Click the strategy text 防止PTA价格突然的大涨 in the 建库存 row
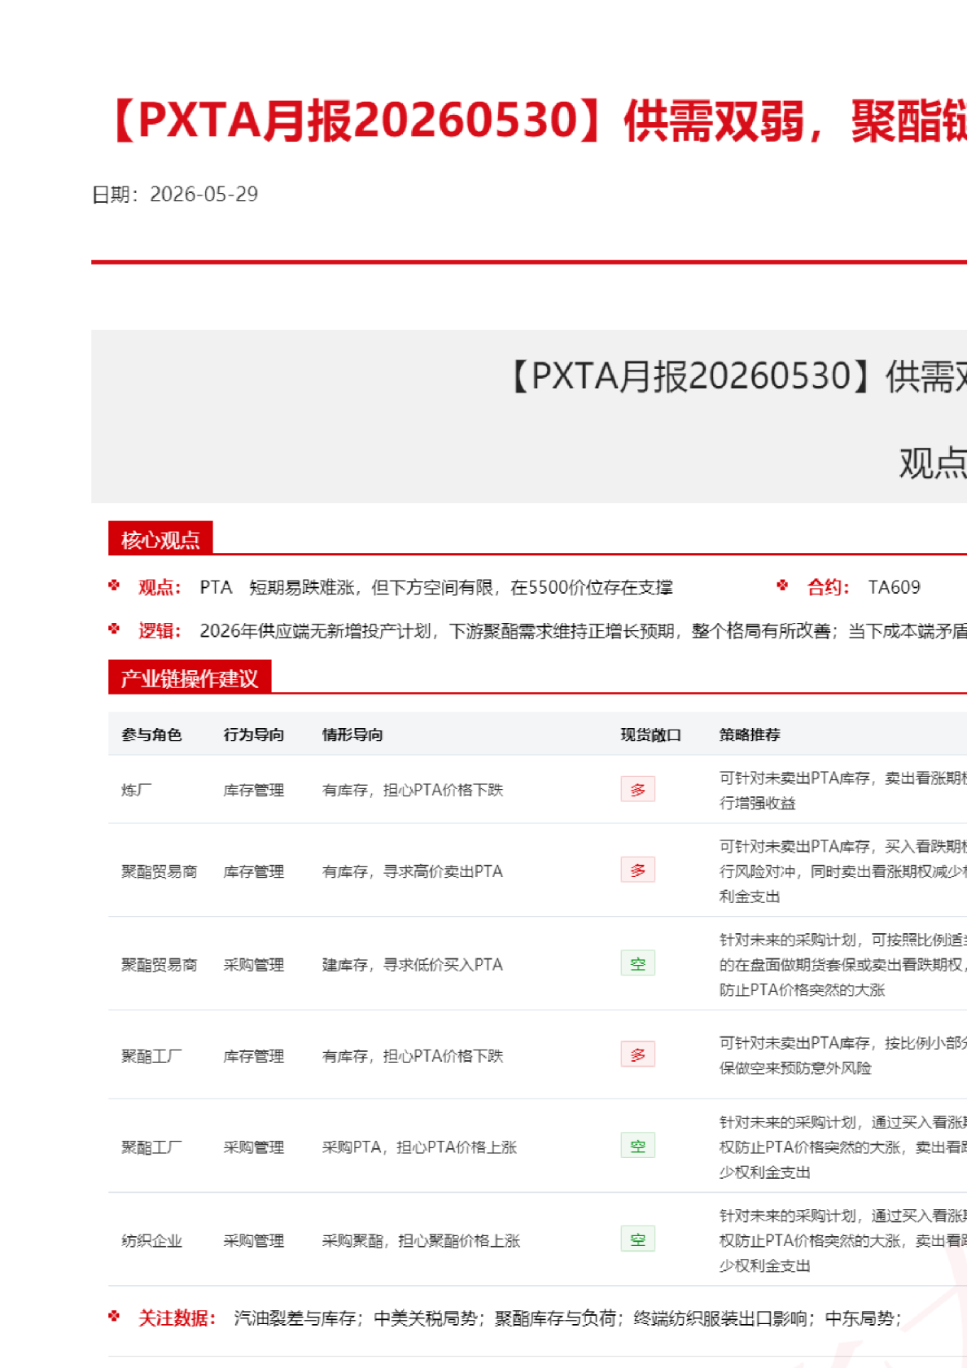 coord(803,990)
